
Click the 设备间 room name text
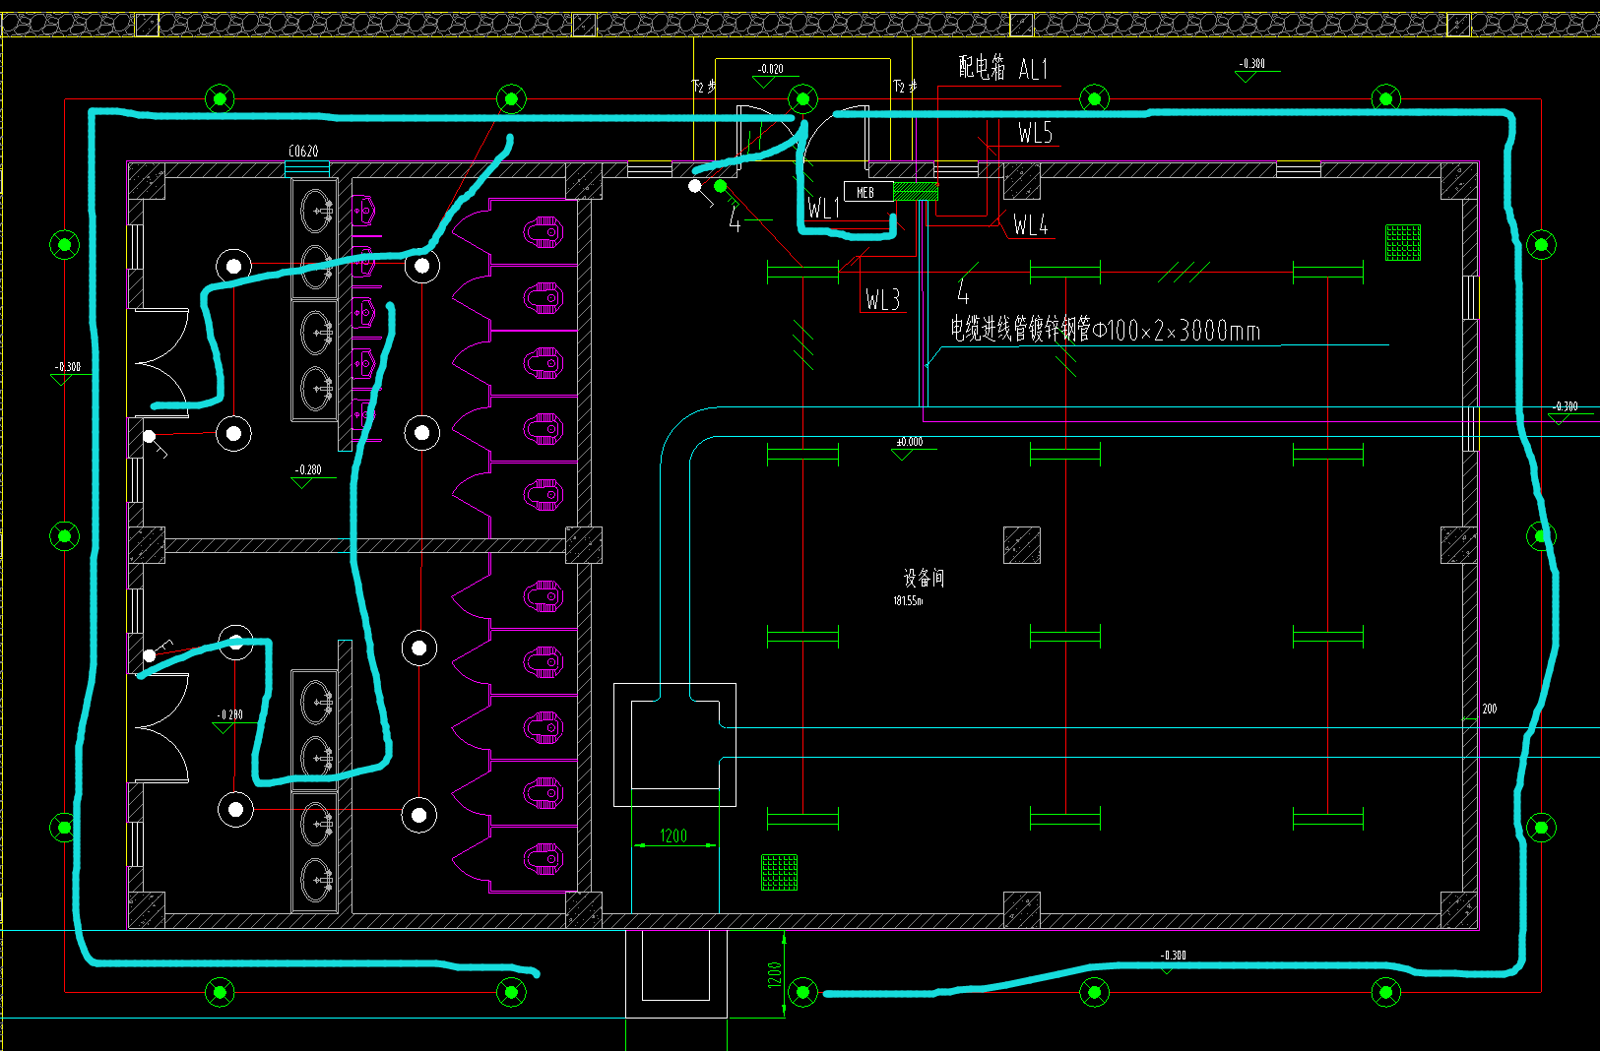coord(924,578)
